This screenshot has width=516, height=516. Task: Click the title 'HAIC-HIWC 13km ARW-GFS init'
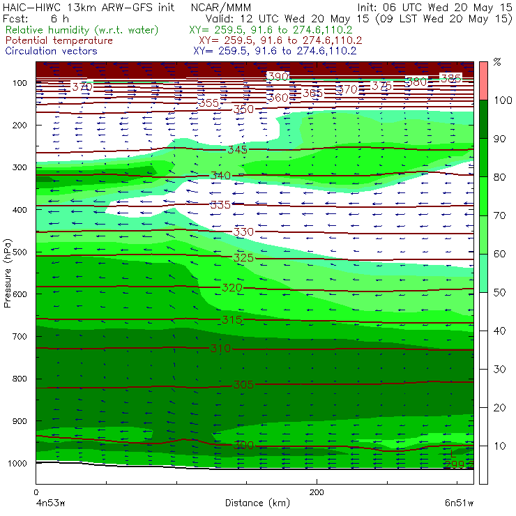[x=89, y=7]
